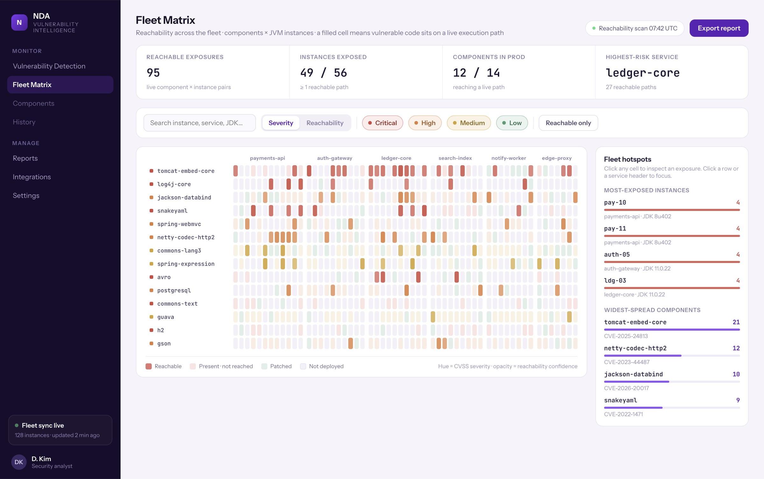
Task: Click the CVE-2026-20017 label
Action: (626, 388)
